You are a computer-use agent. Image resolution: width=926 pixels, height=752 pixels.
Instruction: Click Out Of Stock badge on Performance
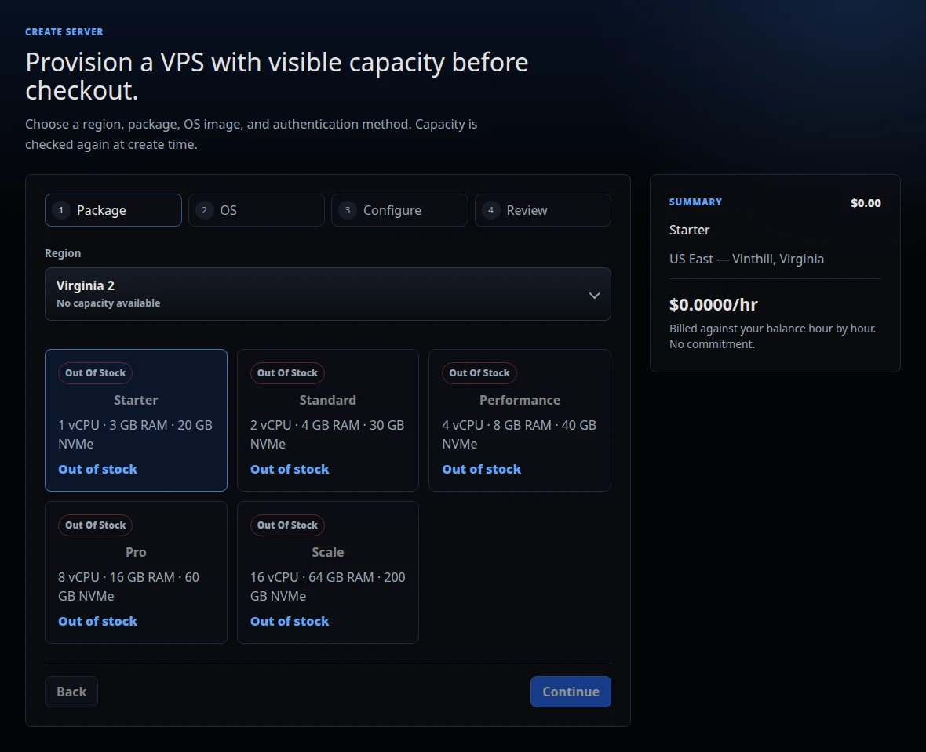point(479,373)
